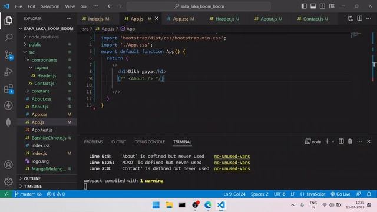Expand the constant folder
This screenshot has height=212, width=377.
[28, 91]
